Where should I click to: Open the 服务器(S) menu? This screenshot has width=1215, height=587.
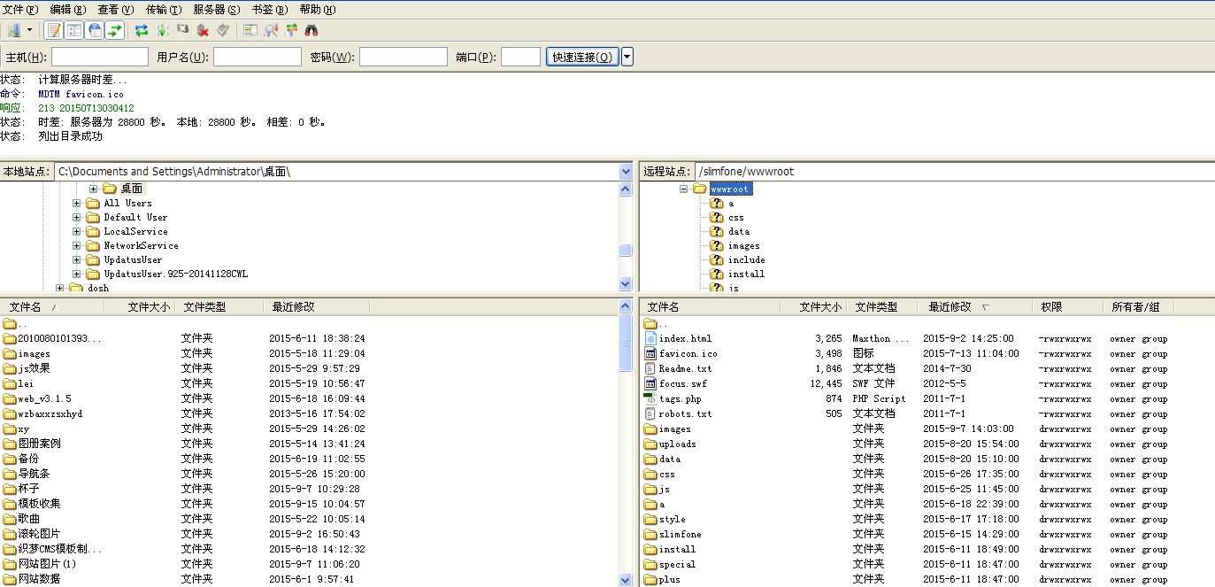(x=216, y=9)
